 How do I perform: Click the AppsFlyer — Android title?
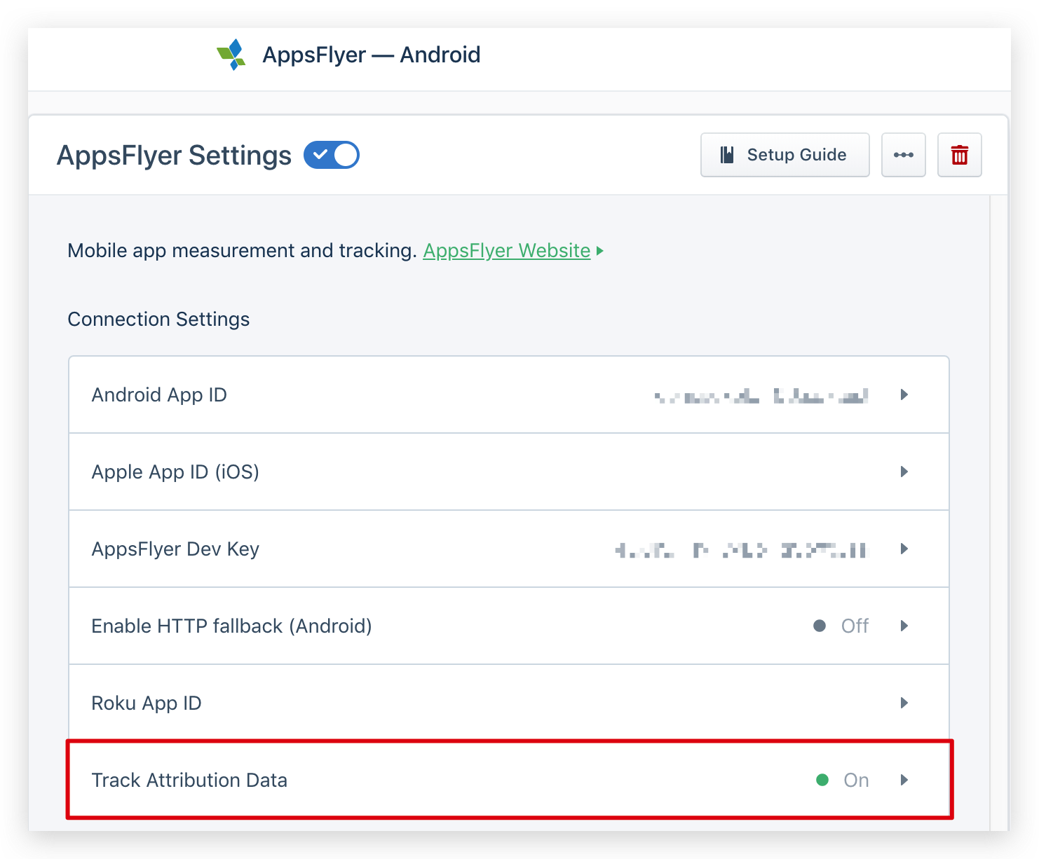coord(372,55)
